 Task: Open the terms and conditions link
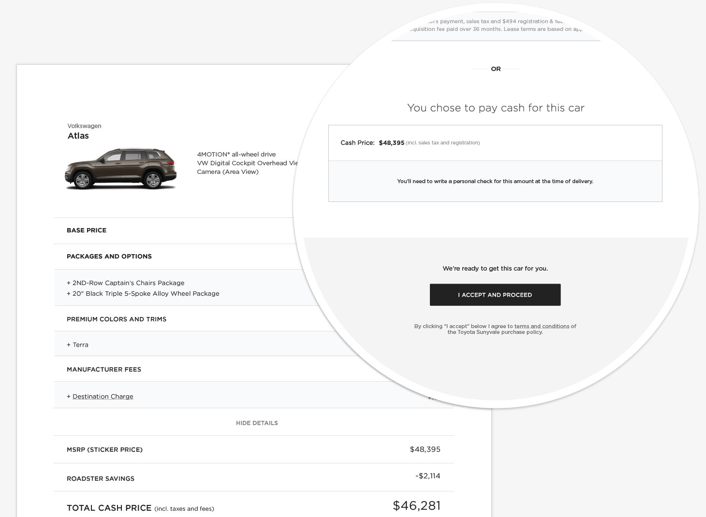coord(542,326)
